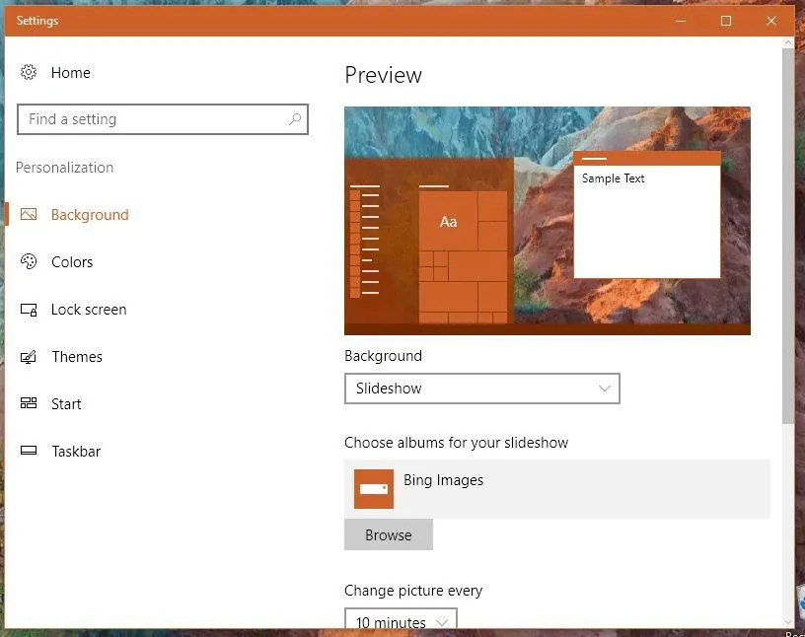Focus the Find a setting search box
805x637 pixels.
(162, 119)
